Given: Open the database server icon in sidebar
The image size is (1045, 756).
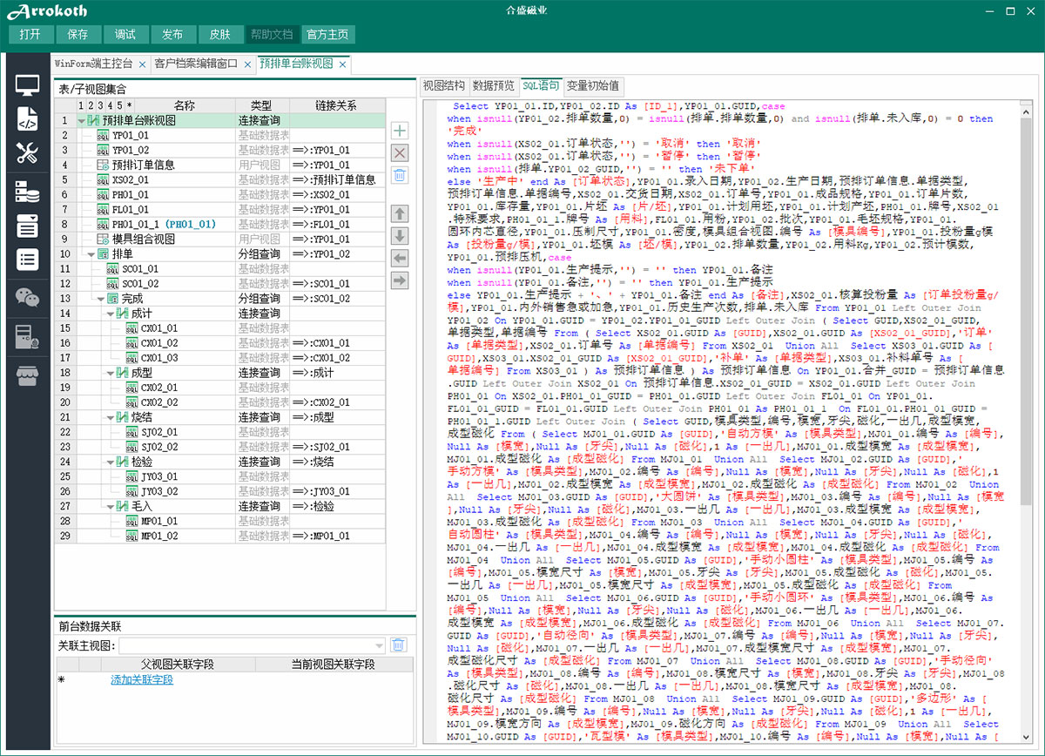Looking at the screenshot, I should tap(27, 192).
